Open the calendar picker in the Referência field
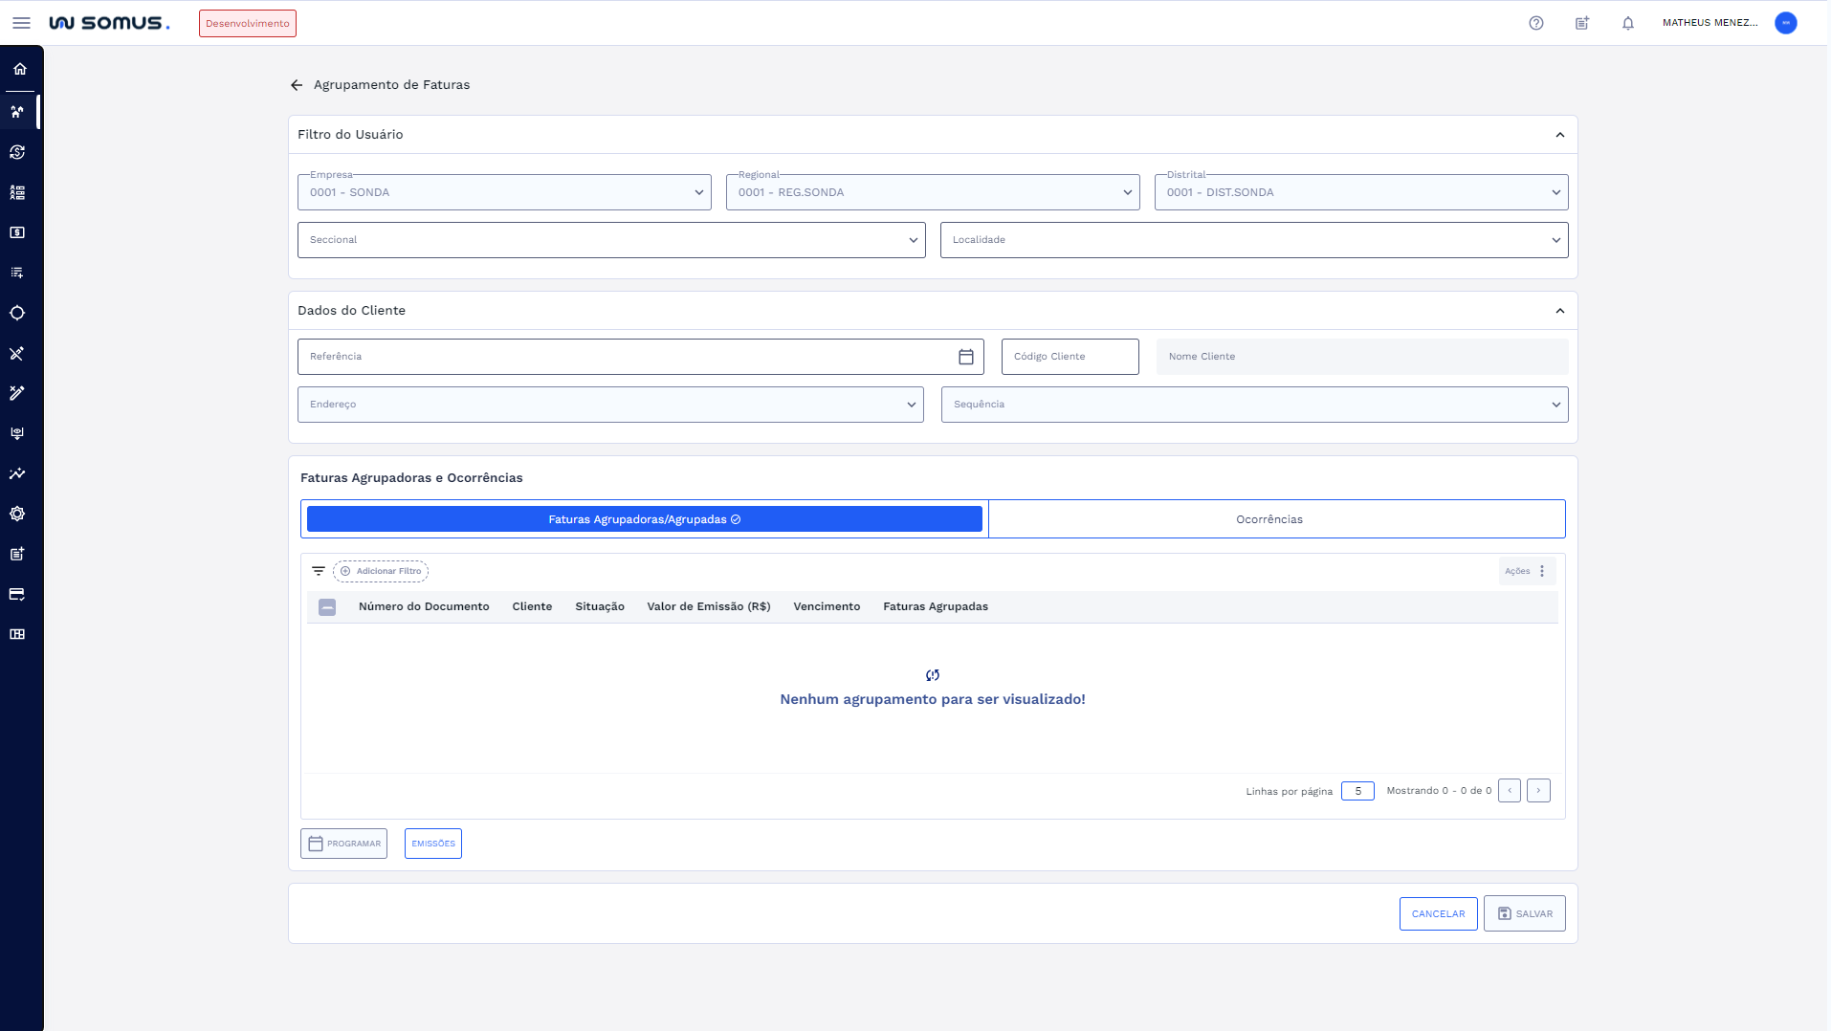The image size is (1831, 1031). tap(965, 357)
